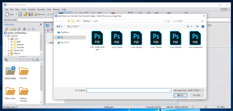Close the Librarian panel
Image resolution: width=233 pixels, height=111 pixels.
coord(41,25)
